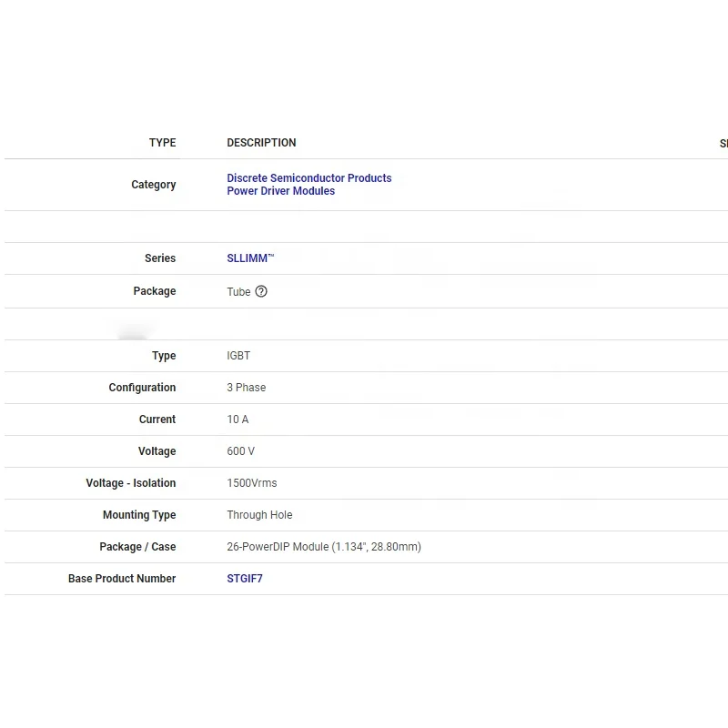Click the Configuration row label

tap(142, 388)
